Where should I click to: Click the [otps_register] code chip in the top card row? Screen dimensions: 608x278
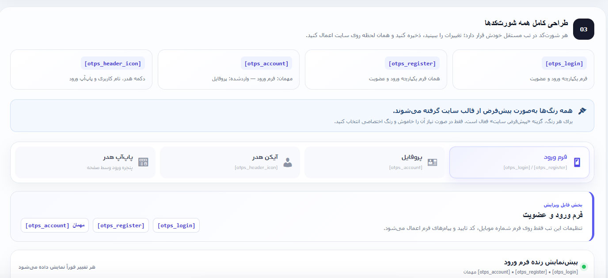pyautogui.click(x=412, y=64)
